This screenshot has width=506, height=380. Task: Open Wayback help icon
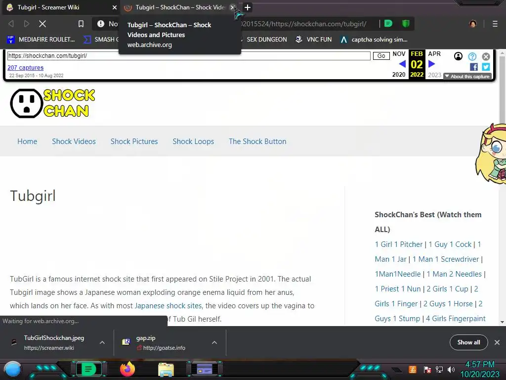click(x=472, y=56)
